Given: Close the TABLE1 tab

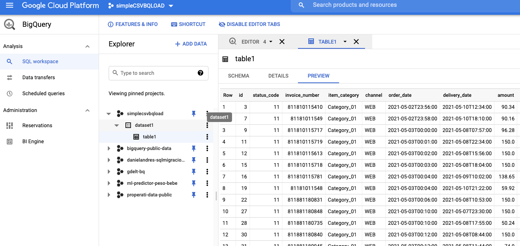Looking at the screenshot, I should point(356,42).
